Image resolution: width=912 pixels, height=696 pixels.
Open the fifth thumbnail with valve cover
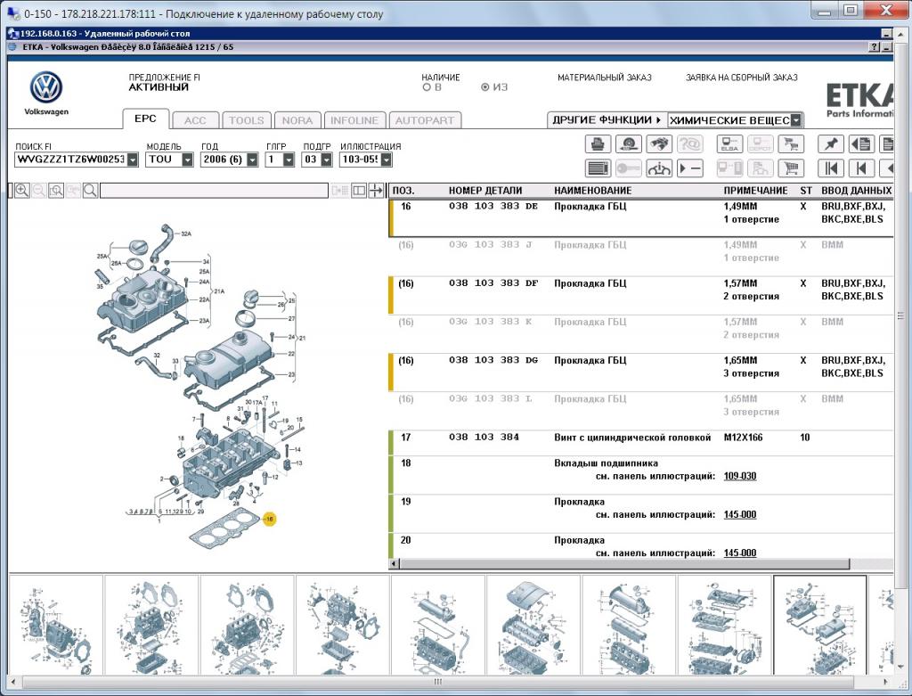coord(438,626)
